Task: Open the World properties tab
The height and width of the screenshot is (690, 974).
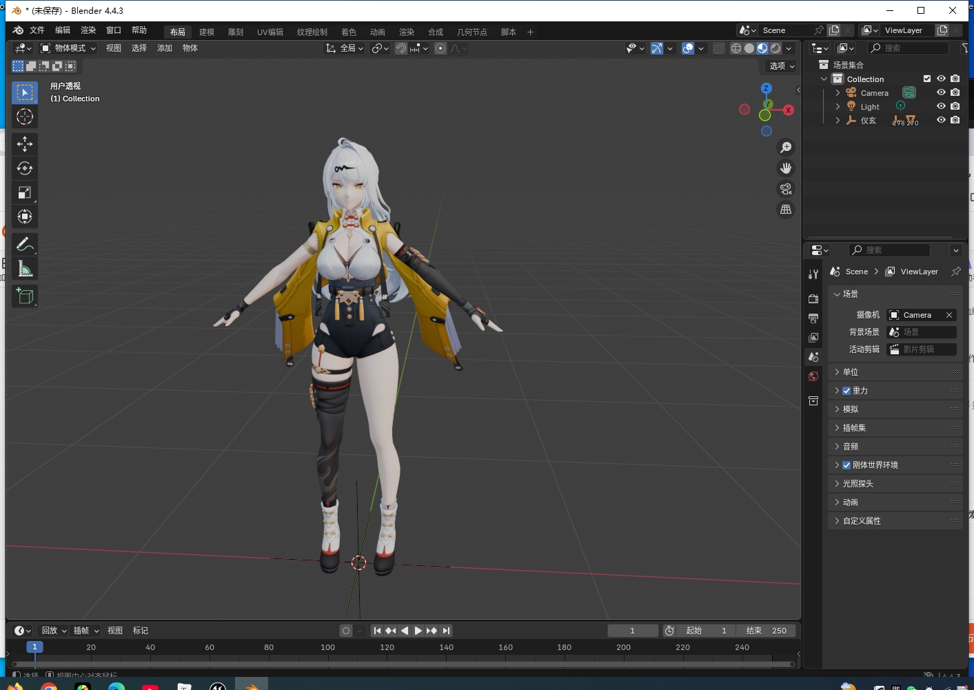Action: coord(813,376)
